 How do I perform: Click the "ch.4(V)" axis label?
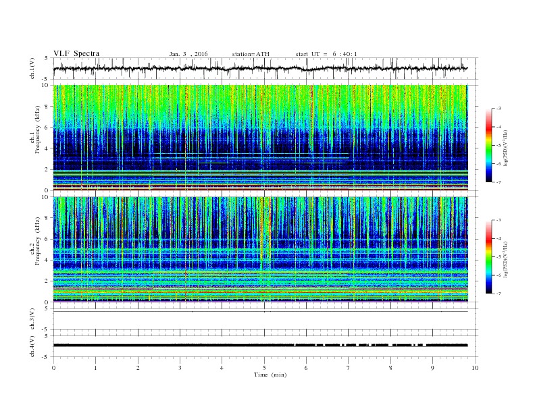point(32,346)
